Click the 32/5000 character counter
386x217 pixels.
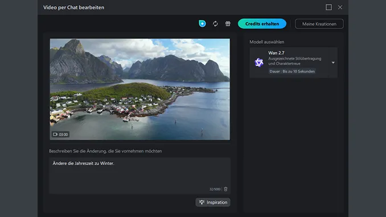point(215,189)
